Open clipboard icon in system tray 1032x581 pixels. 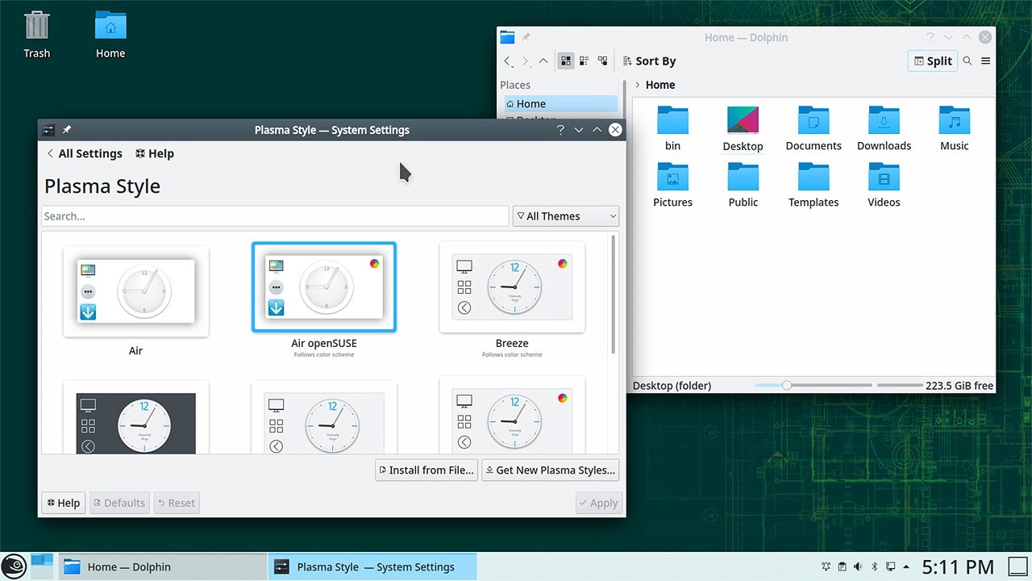pos(843,566)
